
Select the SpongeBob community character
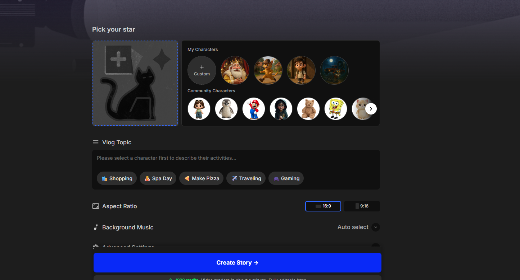pyautogui.click(x=336, y=109)
